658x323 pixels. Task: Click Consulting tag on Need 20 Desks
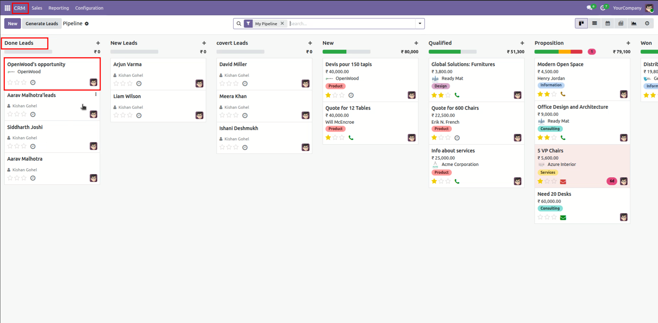[550, 208]
